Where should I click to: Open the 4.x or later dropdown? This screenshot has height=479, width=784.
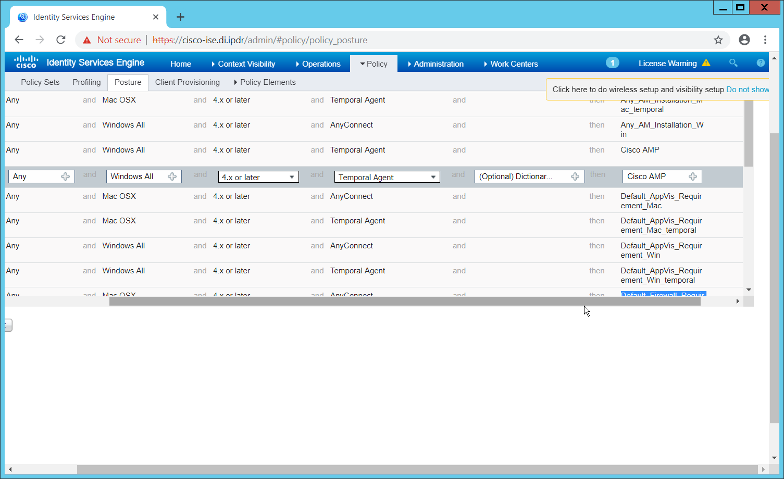click(258, 177)
